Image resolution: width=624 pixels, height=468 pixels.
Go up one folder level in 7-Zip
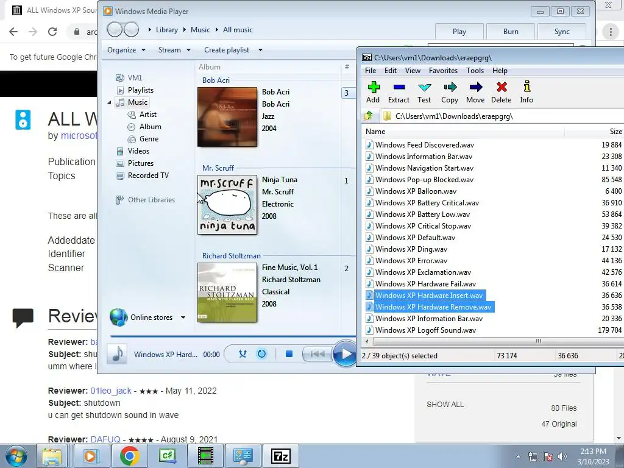pos(369,116)
